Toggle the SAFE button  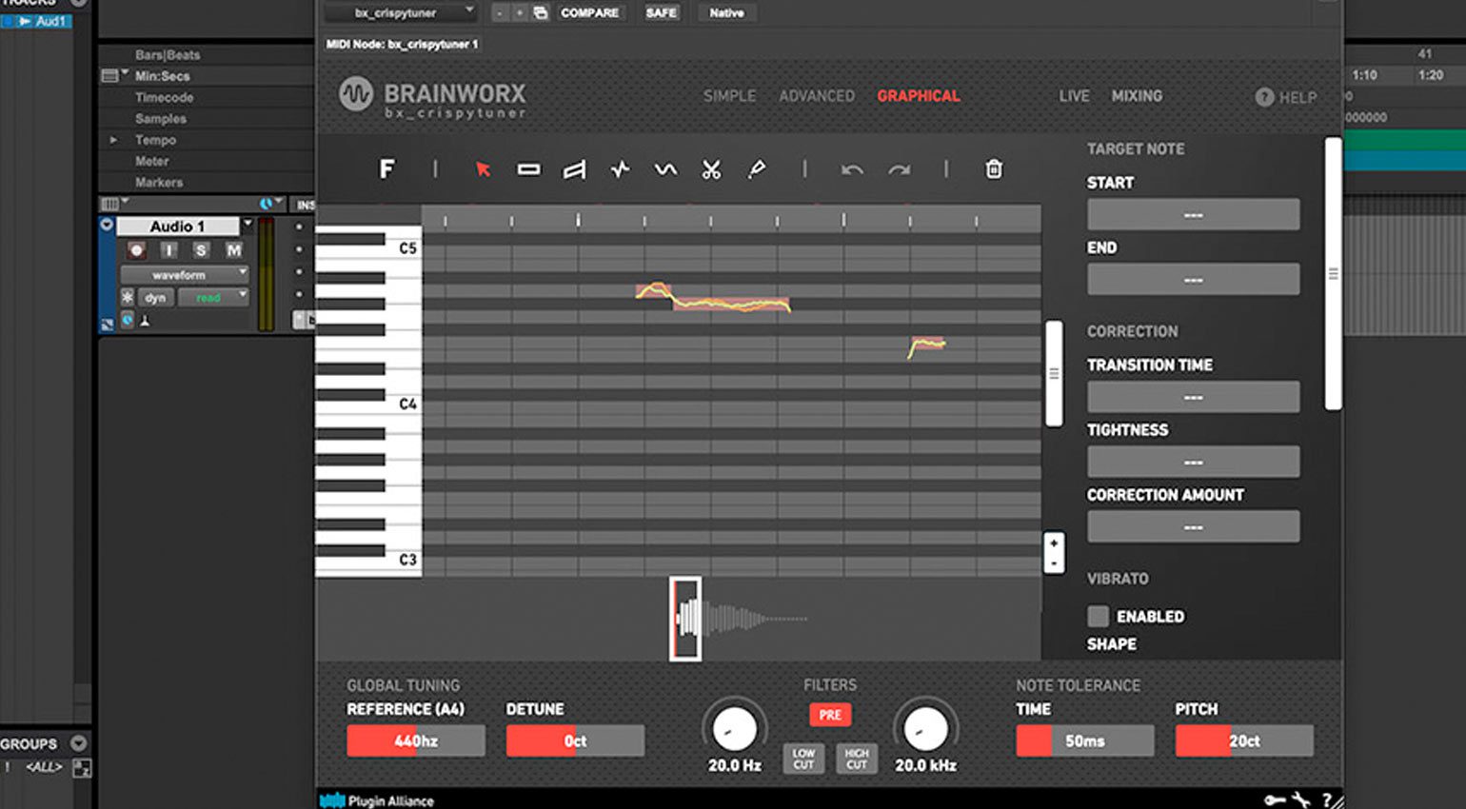click(661, 12)
